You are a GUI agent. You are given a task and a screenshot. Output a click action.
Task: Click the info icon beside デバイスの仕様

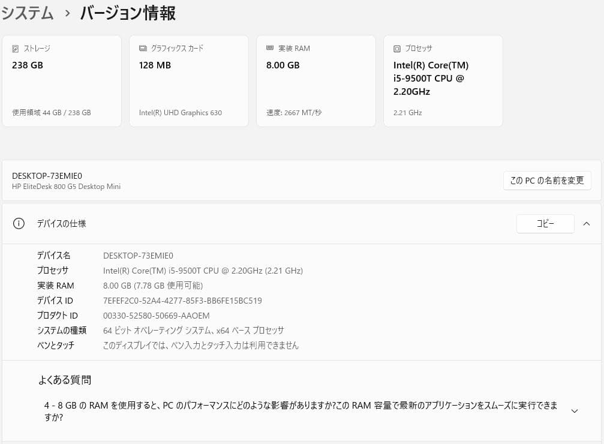[x=19, y=223]
